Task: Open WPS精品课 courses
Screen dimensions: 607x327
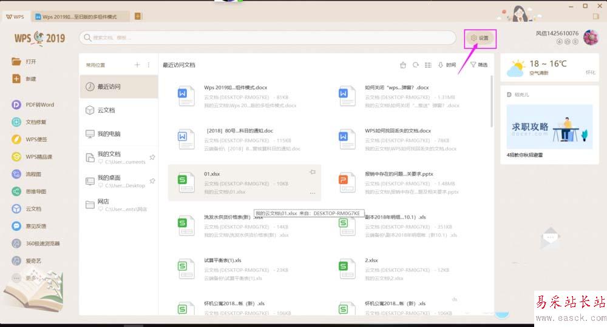Action: pos(32,157)
